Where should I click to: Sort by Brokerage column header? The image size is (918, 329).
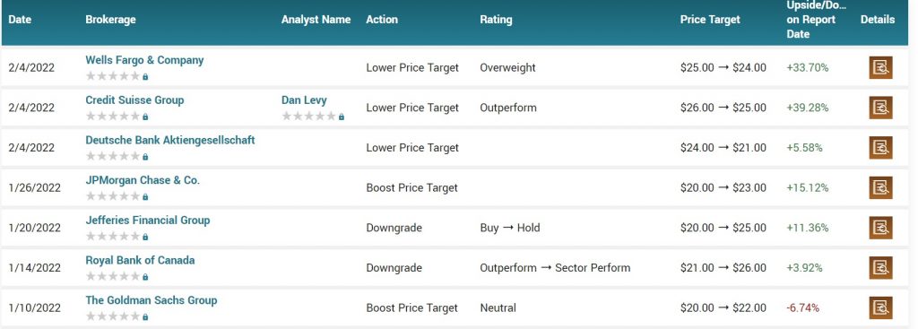110,20
